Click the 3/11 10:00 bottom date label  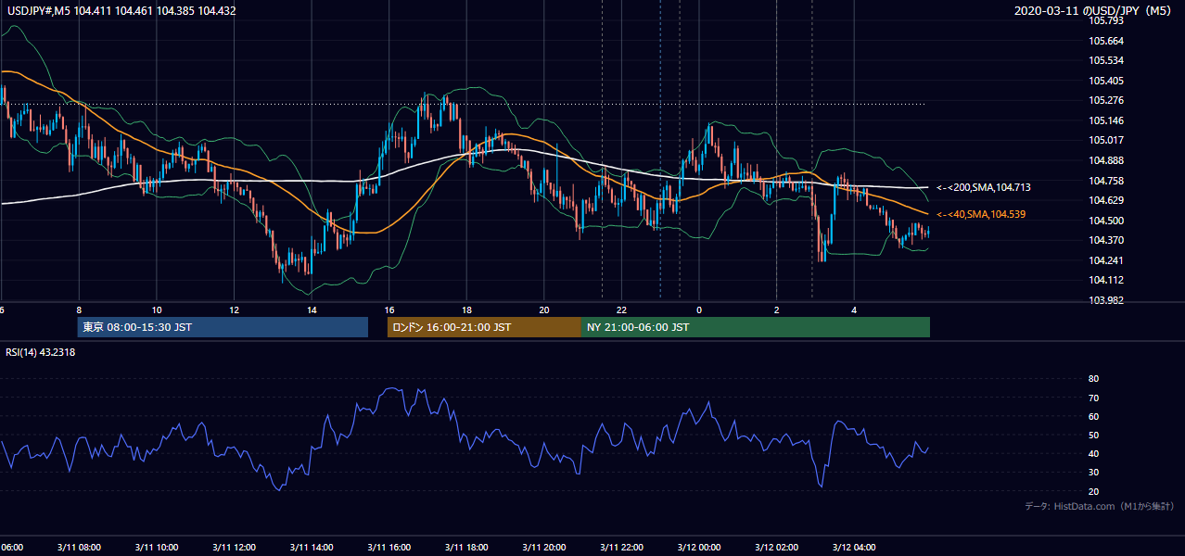pyautogui.click(x=157, y=547)
